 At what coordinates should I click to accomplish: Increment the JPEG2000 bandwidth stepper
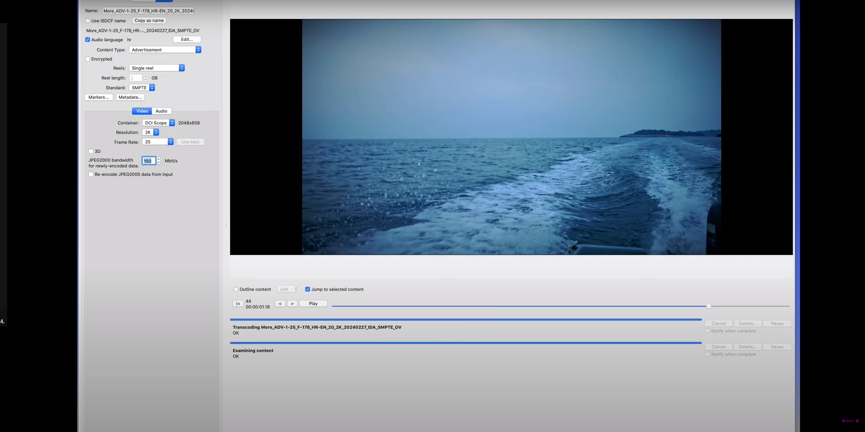click(x=159, y=159)
